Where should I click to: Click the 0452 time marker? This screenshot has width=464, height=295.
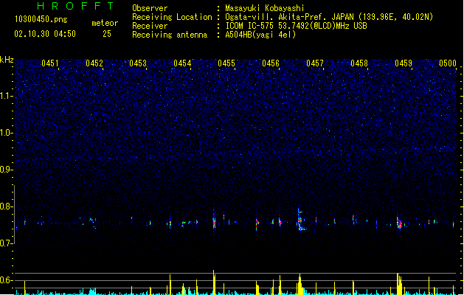click(x=94, y=63)
